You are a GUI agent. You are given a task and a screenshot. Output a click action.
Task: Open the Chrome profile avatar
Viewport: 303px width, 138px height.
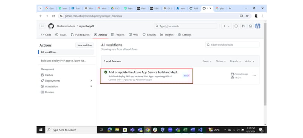[256, 16]
